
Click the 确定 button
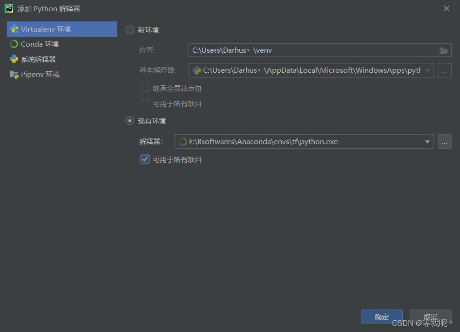(381, 317)
